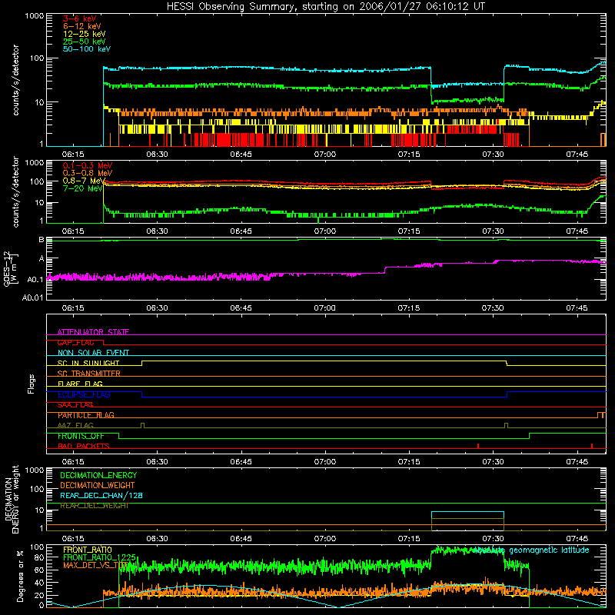The height and width of the screenshot is (615, 615).
Task: Click the BAD_PACKETS red spike before 07:30
Action: coord(478,446)
